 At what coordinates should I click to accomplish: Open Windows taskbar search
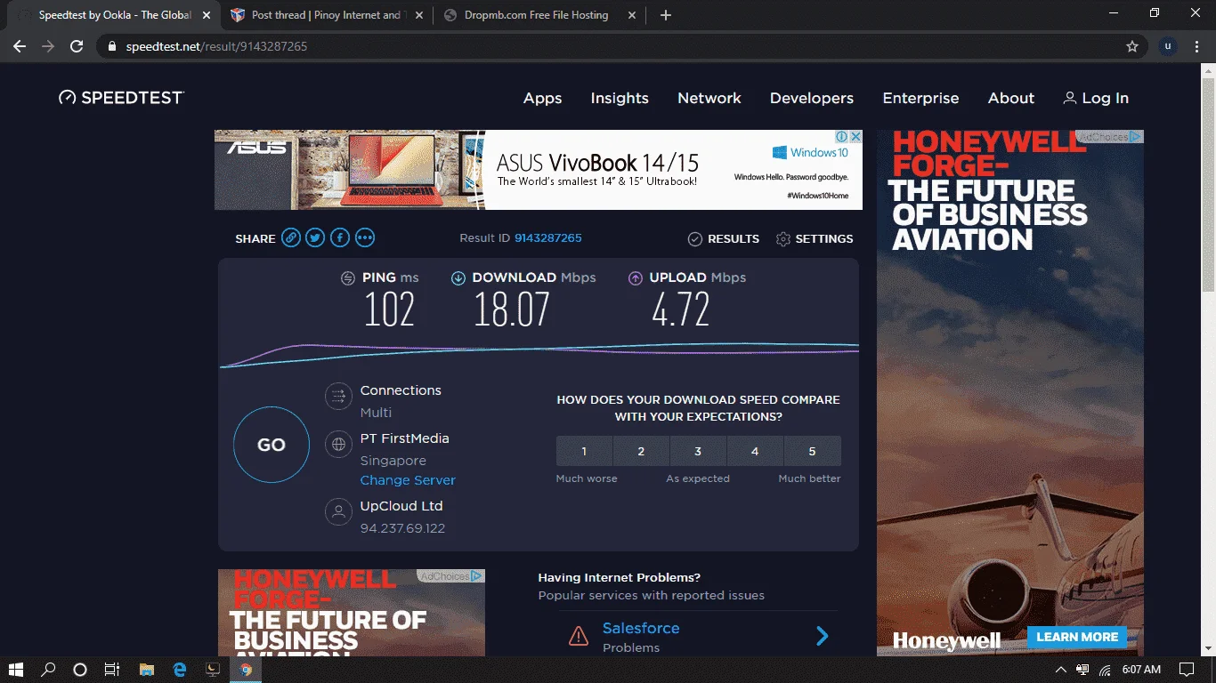pos(48,670)
